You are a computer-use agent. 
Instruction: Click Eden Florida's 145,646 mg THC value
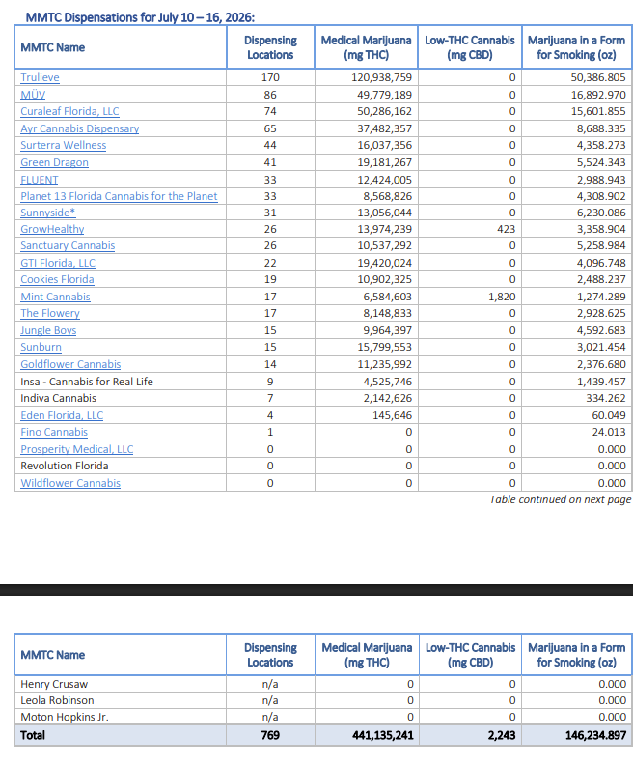click(x=393, y=415)
